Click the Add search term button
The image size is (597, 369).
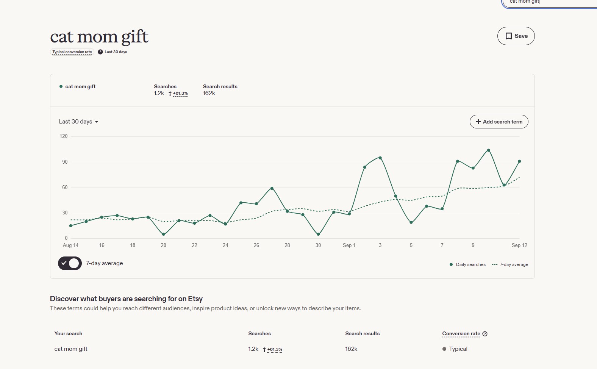coord(499,122)
